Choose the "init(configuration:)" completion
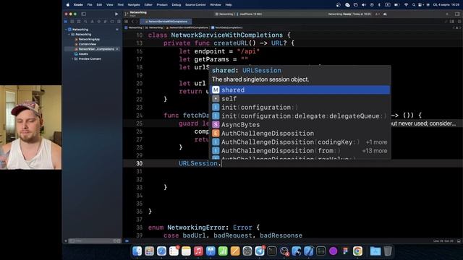The height and width of the screenshot is (260, 463). pos(300,108)
